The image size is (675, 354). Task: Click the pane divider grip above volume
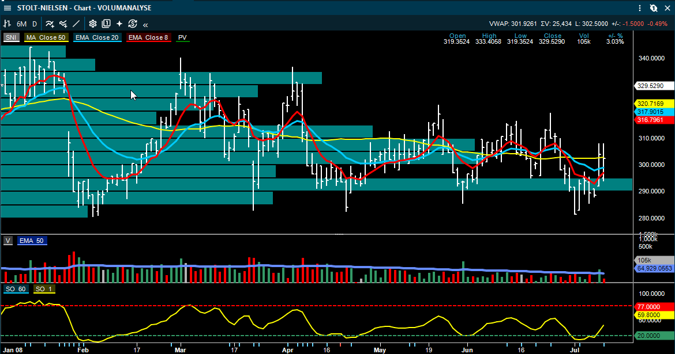coord(339,234)
